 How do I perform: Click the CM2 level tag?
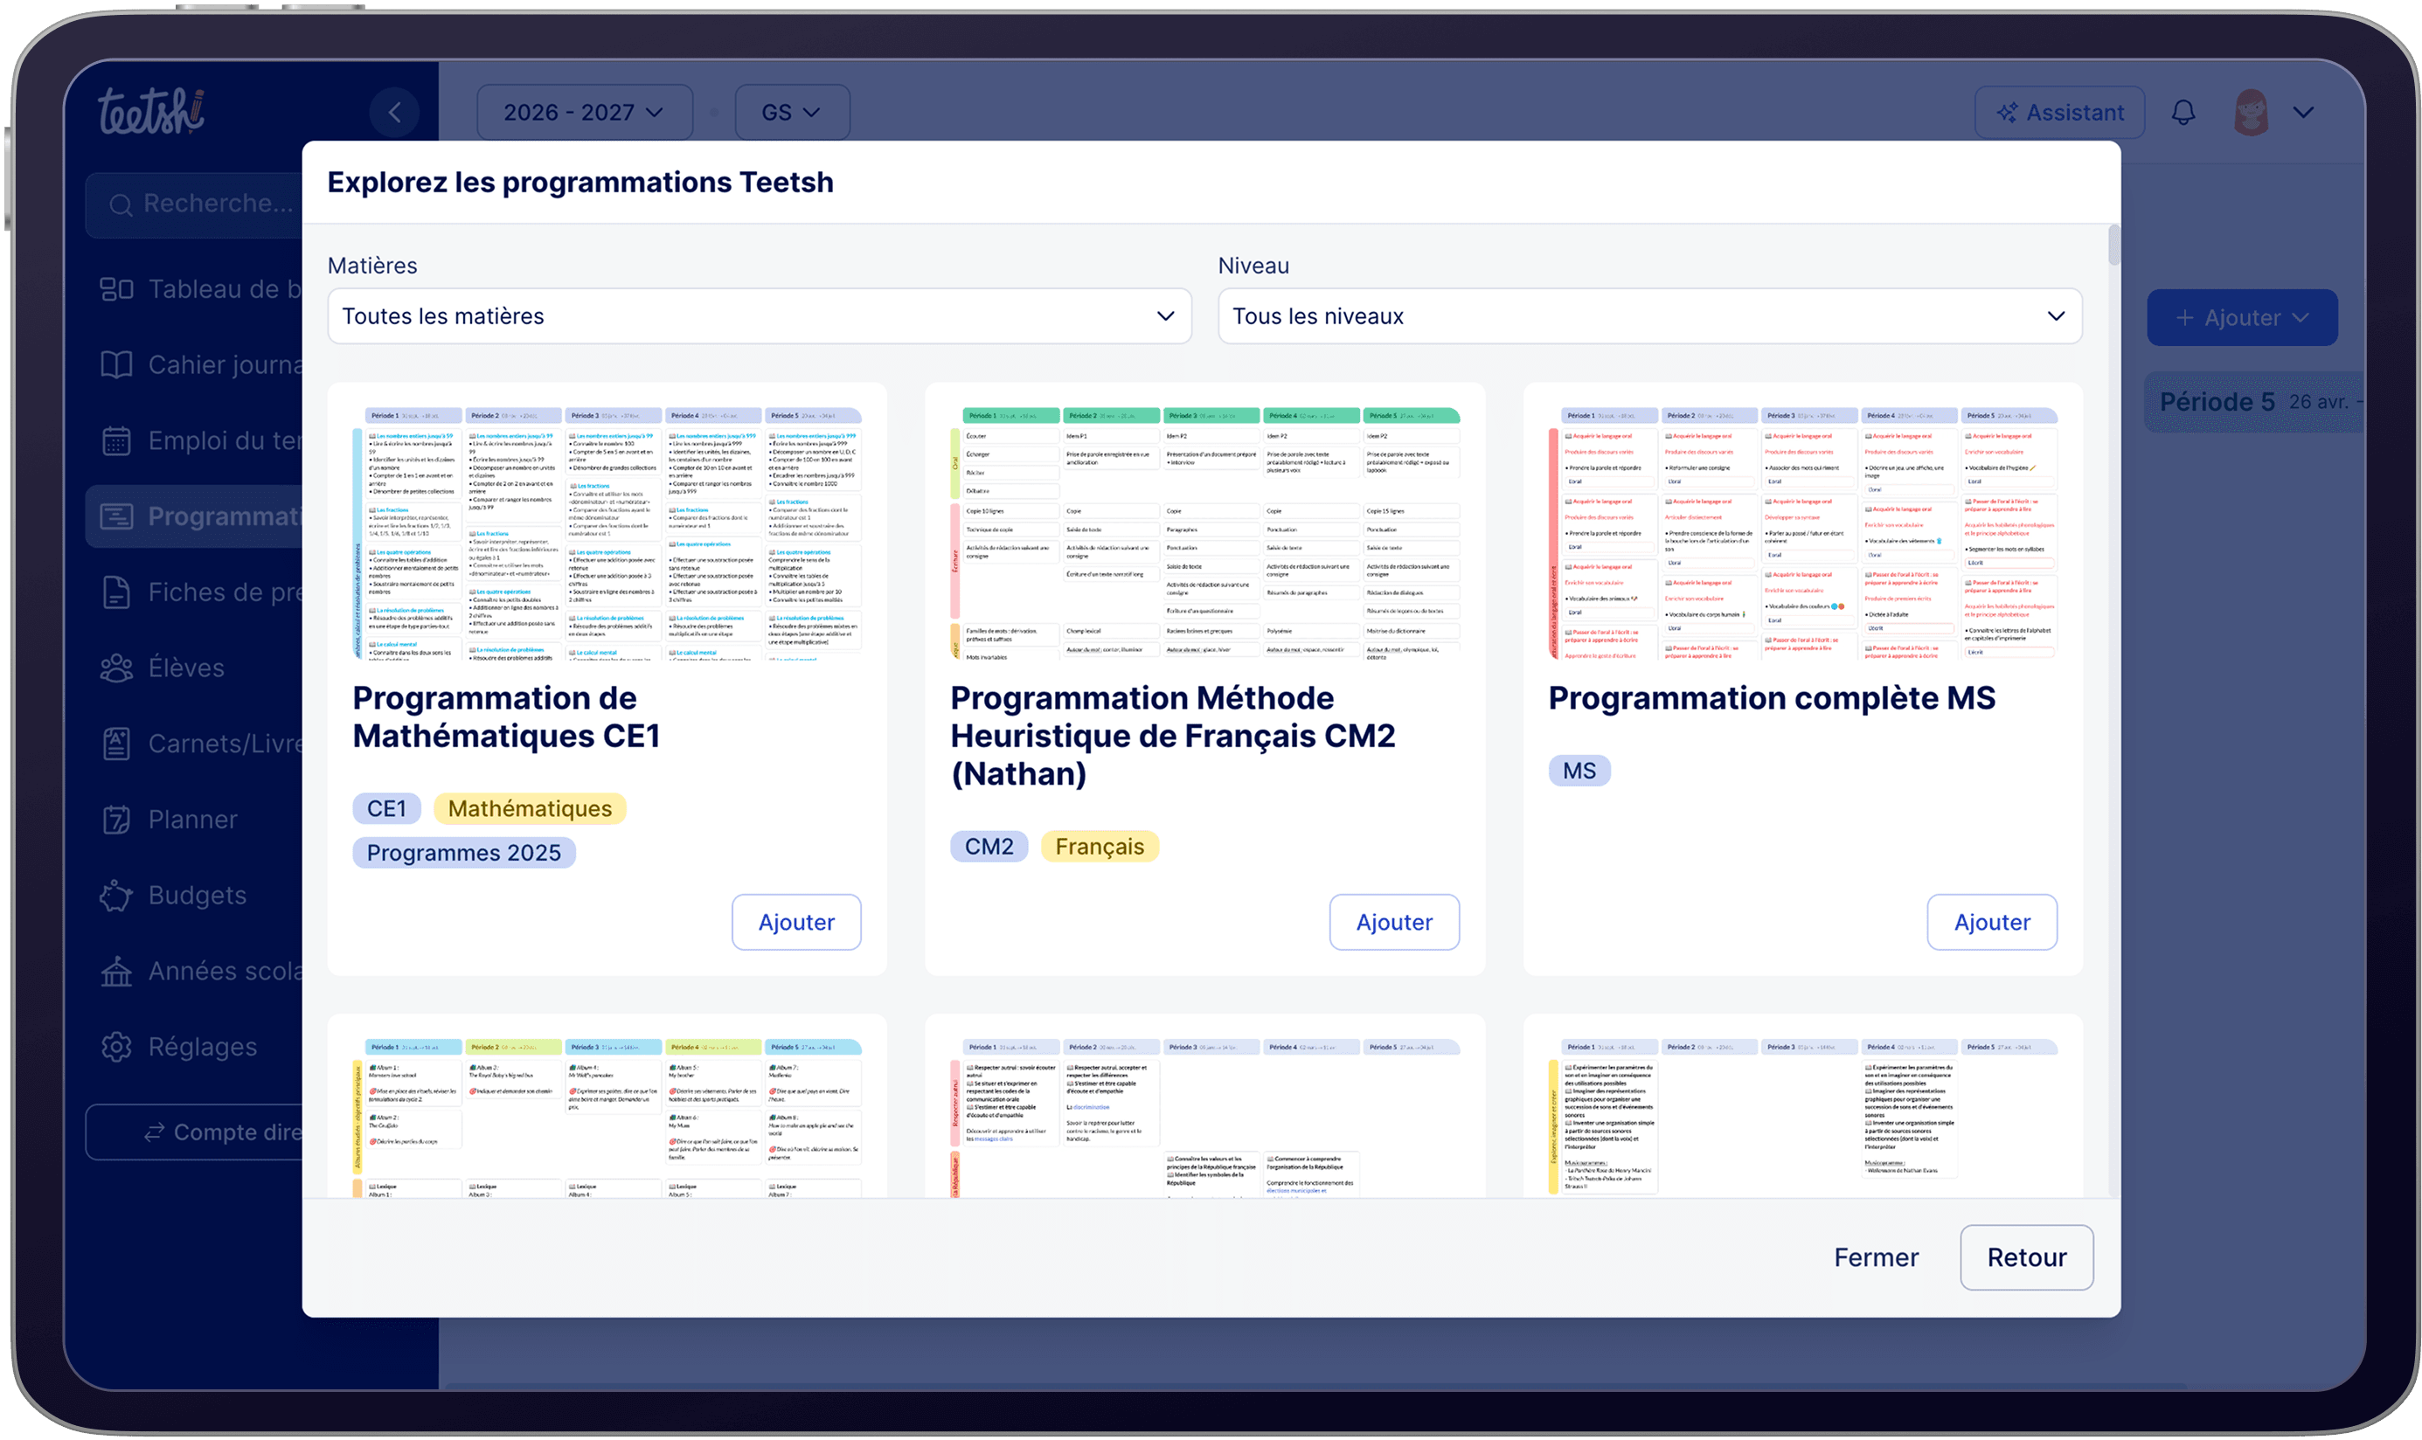(989, 846)
